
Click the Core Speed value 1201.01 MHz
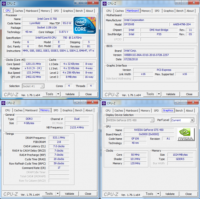33,64
